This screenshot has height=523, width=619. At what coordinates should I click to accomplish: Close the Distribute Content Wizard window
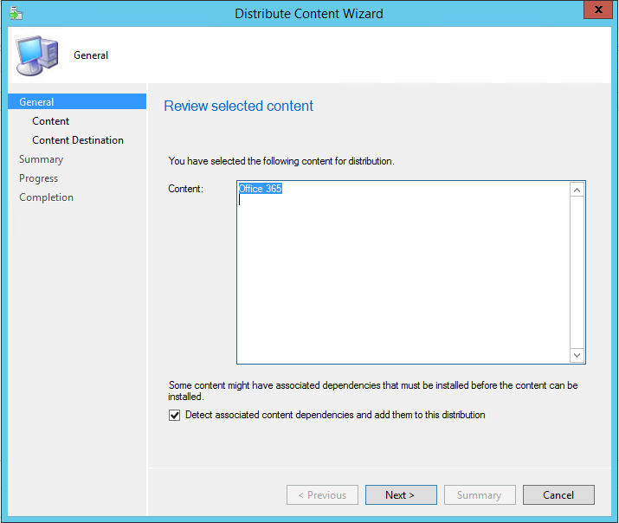pos(598,10)
